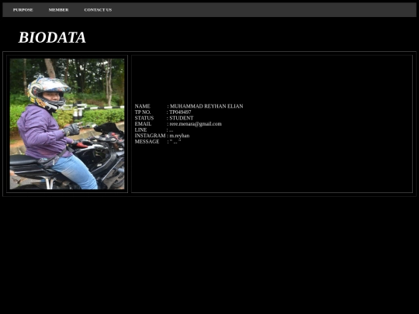Click the LINE field label

tap(140, 129)
